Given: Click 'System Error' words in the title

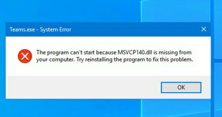Looking at the screenshot, I should (x=55, y=30).
